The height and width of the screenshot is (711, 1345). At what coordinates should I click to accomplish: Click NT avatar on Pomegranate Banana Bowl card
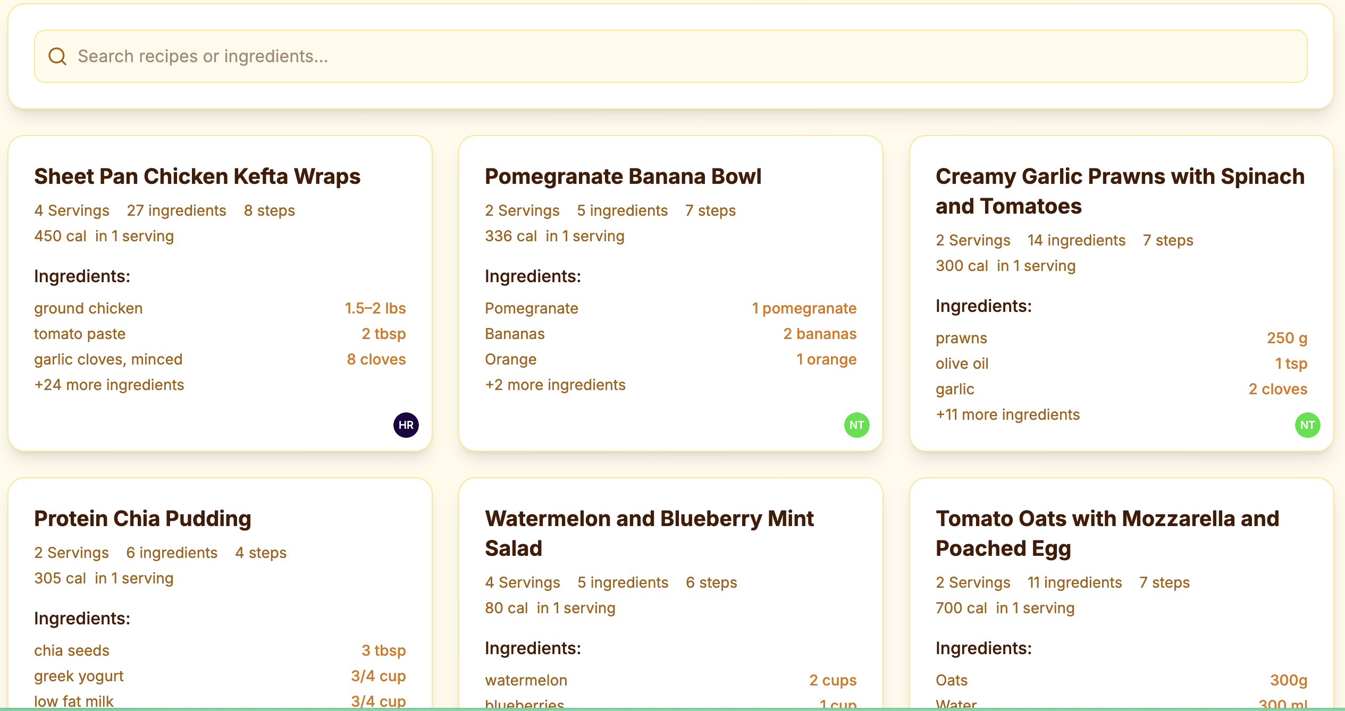tap(856, 425)
